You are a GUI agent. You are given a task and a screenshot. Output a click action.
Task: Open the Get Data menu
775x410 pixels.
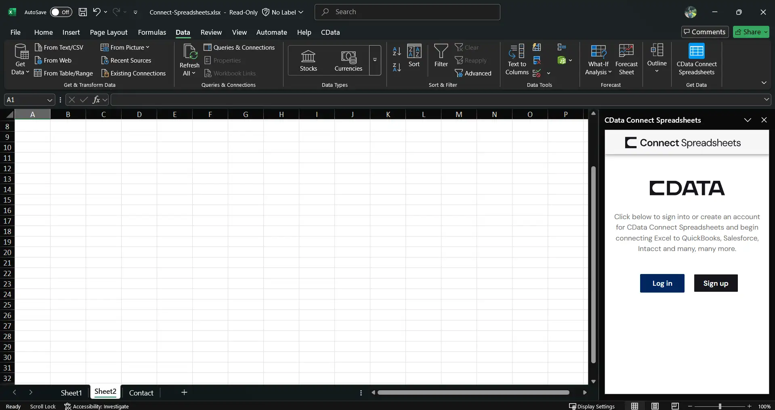20,60
